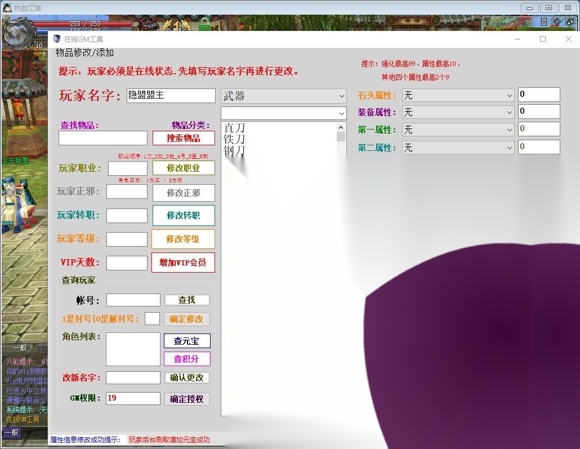Click the check yuanbao 查元宝 button
Image resolution: width=580 pixels, height=449 pixels.
pos(187,341)
